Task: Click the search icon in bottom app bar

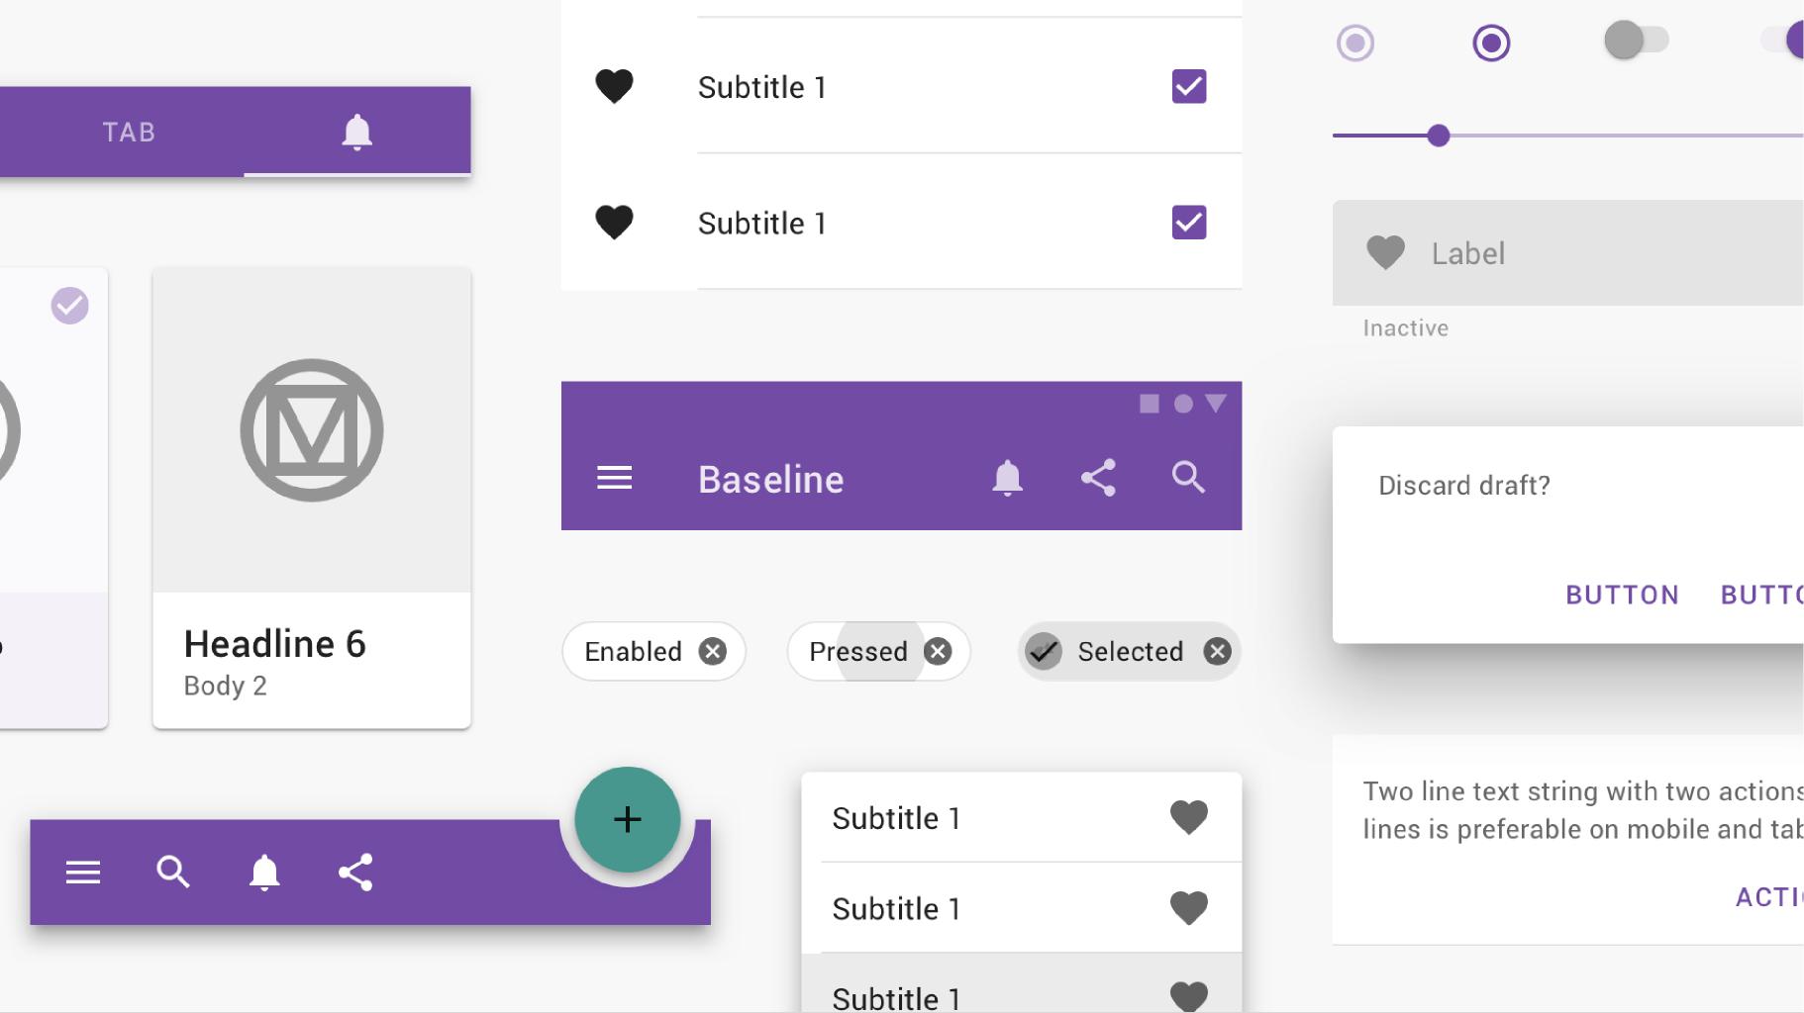Action: [x=173, y=872]
